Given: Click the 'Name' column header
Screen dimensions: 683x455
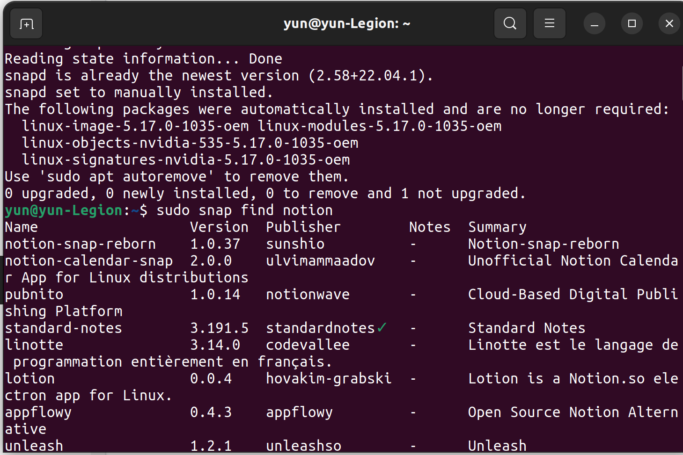Looking at the screenshot, I should click(22, 227).
